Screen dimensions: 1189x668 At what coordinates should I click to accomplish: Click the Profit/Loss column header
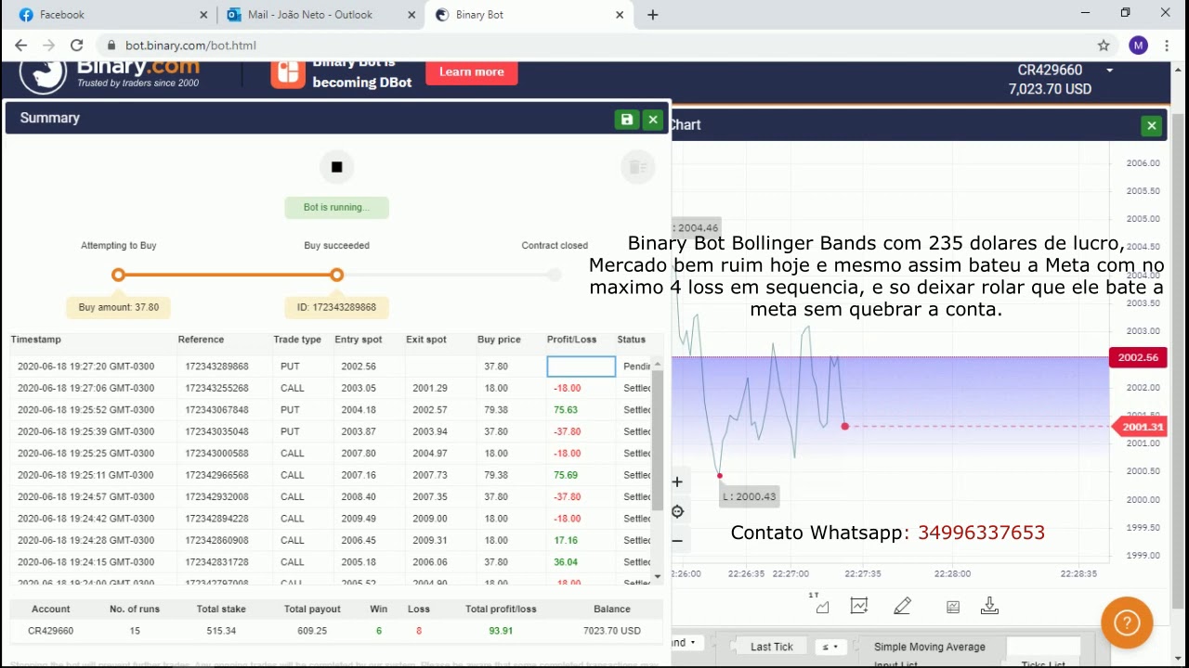click(x=571, y=340)
